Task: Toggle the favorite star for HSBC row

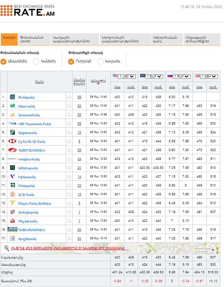Action: (69, 141)
